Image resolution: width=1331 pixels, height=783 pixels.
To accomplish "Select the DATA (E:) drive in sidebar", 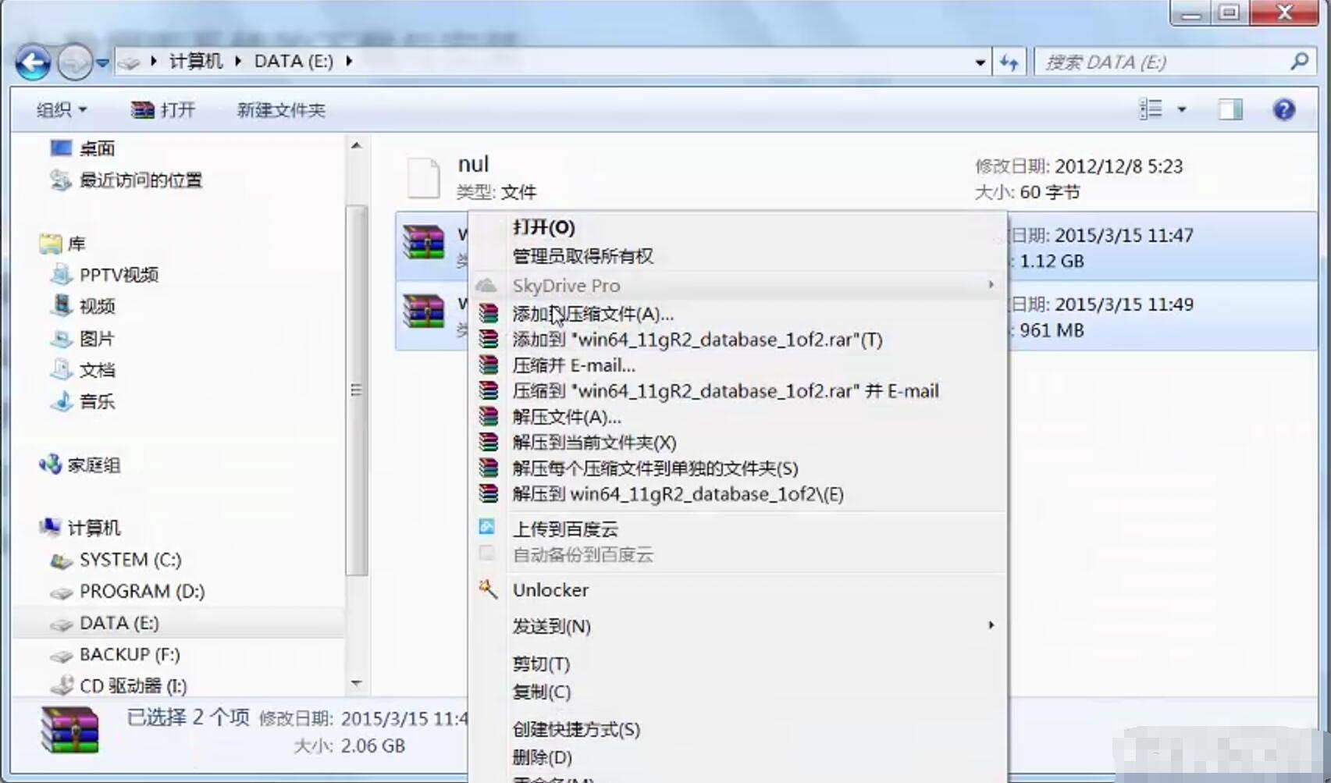I will coord(119,622).
